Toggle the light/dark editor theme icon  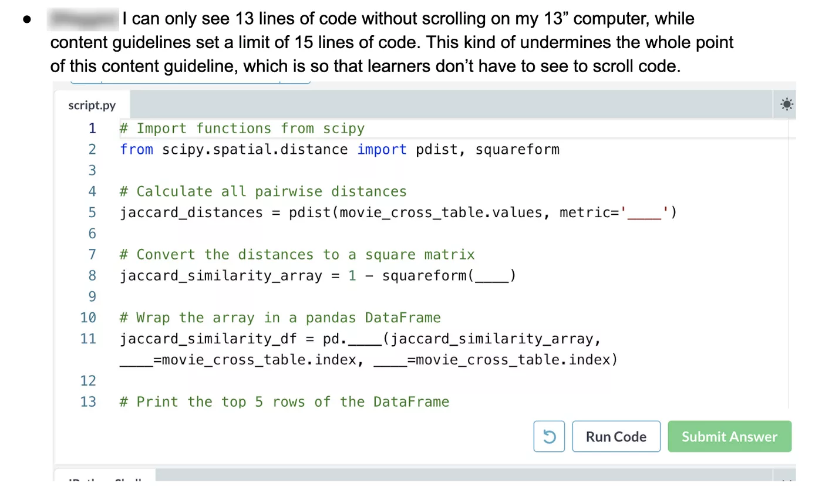pos(787,105)
